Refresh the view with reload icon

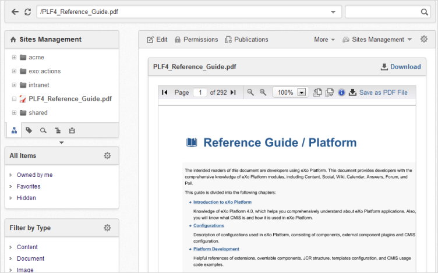point(27,12)
